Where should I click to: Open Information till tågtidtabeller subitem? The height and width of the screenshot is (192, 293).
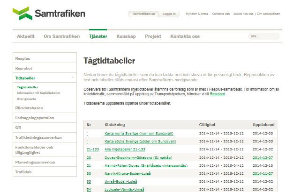coord(39,93)
